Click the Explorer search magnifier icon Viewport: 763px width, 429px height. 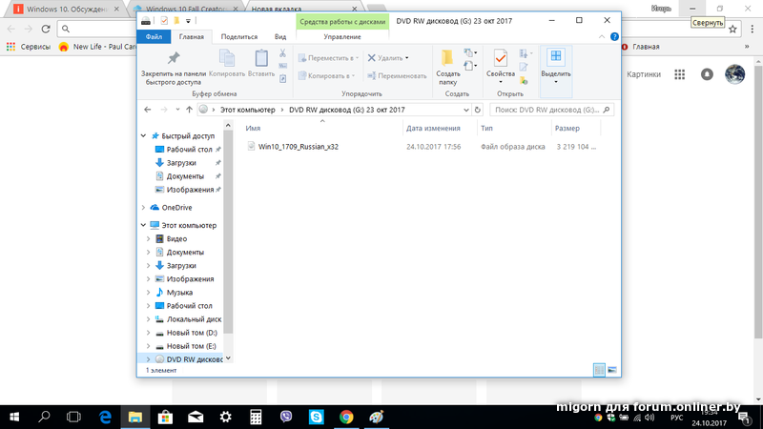[x=607, y=110]
